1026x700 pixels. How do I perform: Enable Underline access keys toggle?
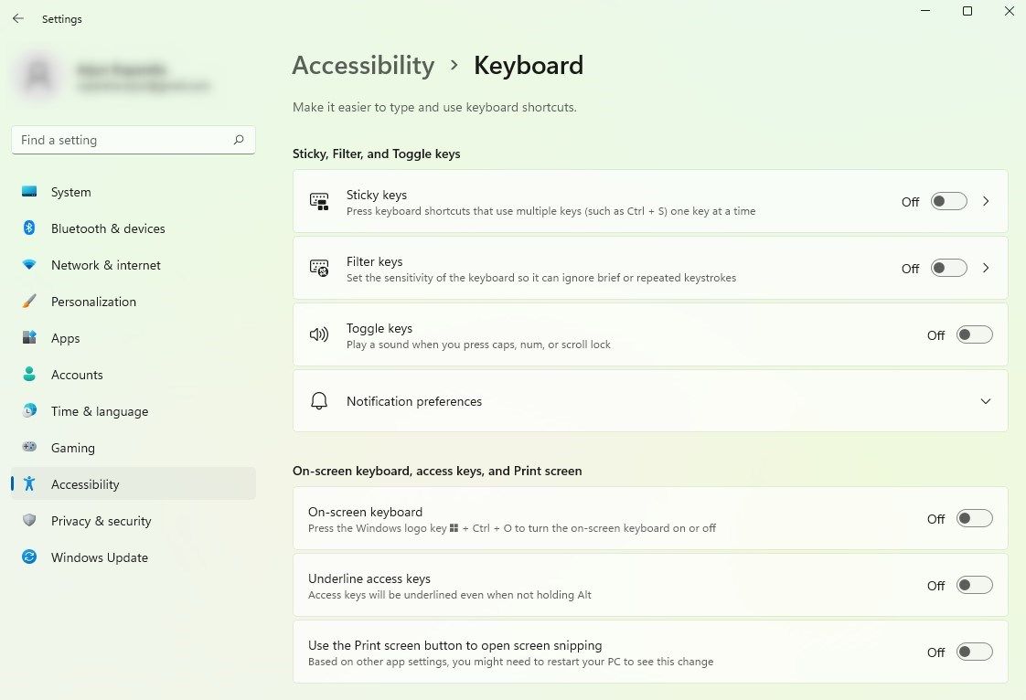coord(974,585)
